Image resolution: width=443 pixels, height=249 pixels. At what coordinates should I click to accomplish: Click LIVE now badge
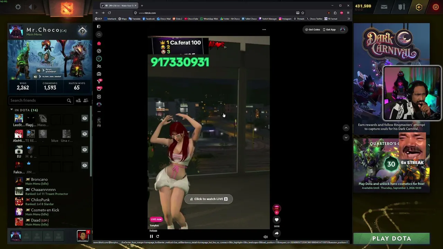point(156,219)
